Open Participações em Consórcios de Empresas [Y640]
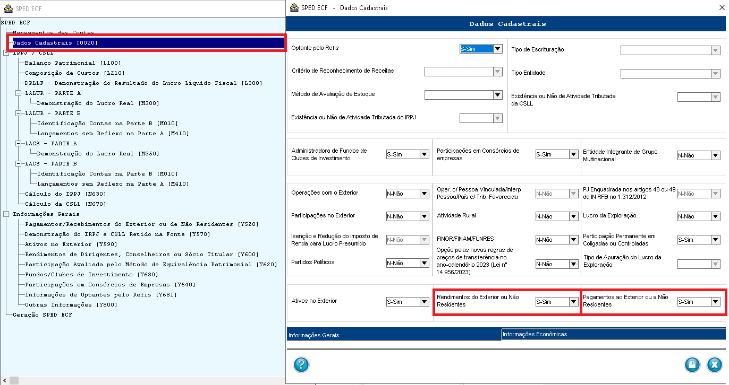Viewport: 729px width, 385px height. (110, 285)
